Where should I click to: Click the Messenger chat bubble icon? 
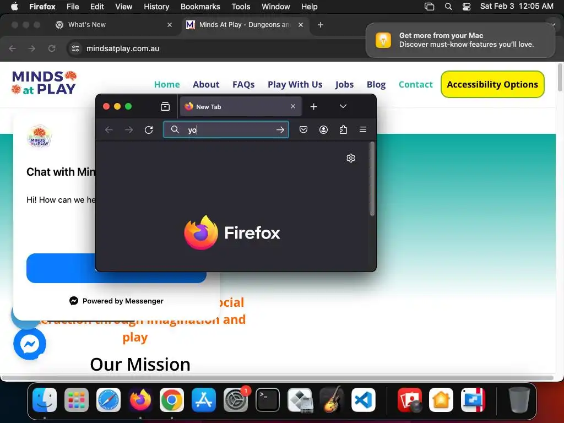pos(30,344)
